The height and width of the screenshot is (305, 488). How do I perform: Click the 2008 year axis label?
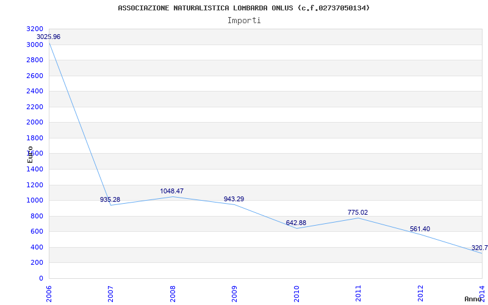tap(173, 293)
